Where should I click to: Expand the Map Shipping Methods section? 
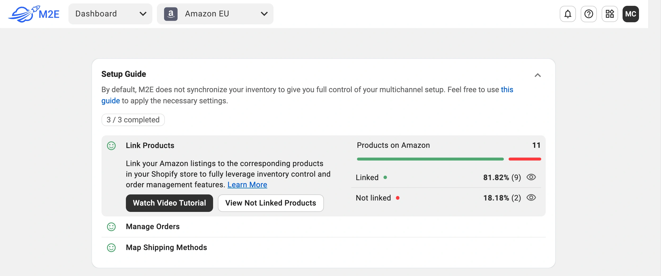pyautogui.click(x=166, y=248)
